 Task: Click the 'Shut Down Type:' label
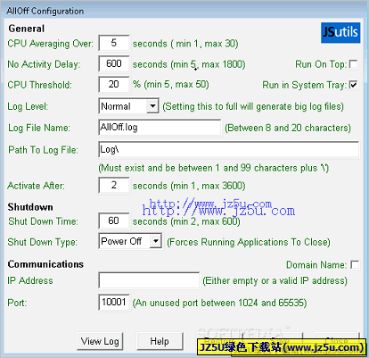click(43, 242)
